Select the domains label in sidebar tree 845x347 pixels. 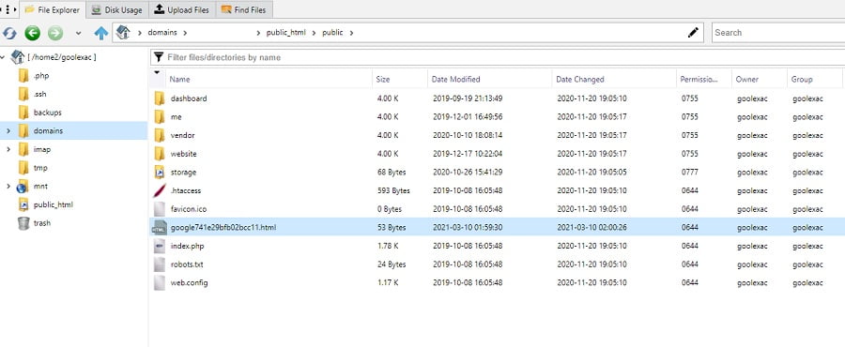48,130
